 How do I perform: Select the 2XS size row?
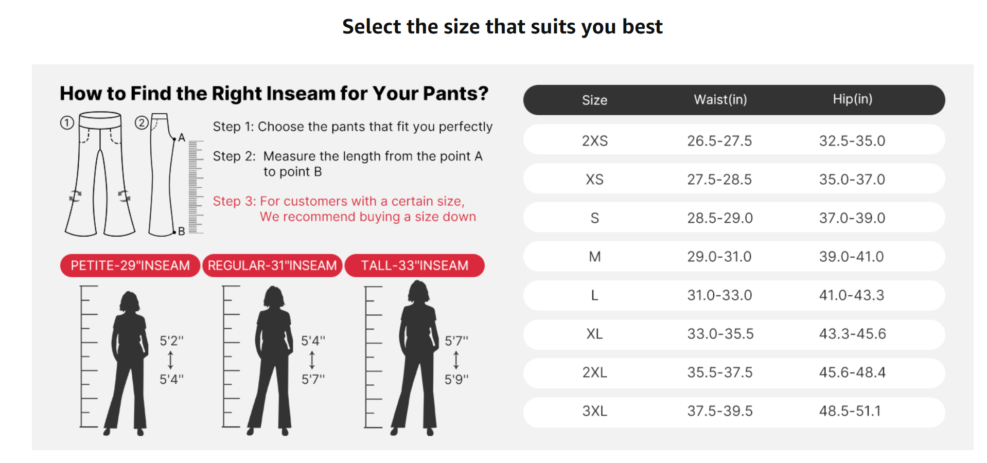[x=734, y=140]
